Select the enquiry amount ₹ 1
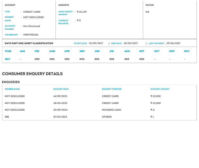 click(152, 117)
